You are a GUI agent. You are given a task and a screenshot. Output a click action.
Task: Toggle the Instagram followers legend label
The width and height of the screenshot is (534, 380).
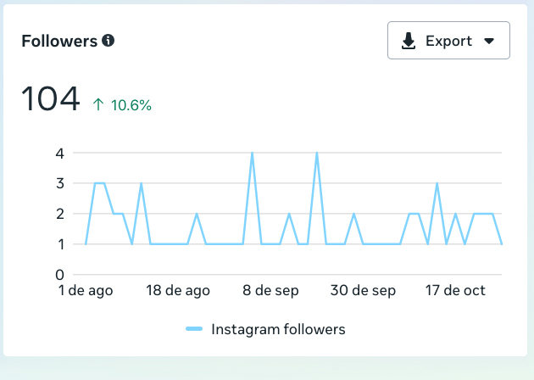click(278, 329)
